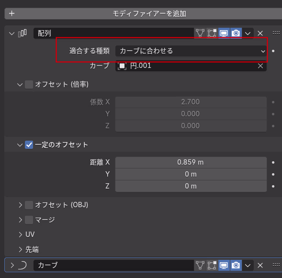Toggle render camera for カーブ modifier

coord(236,265)
